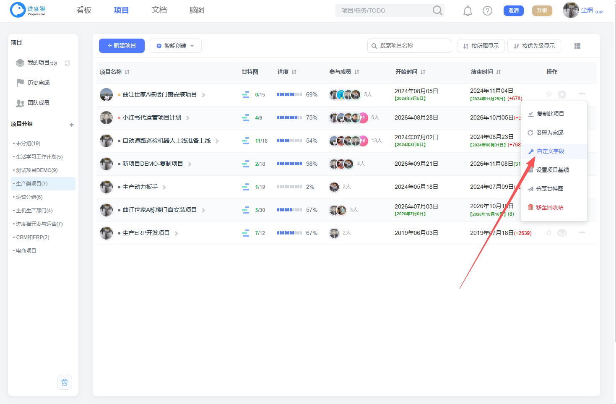
Task: Add a new group beside 项目分组
Action: pos(71,125)
